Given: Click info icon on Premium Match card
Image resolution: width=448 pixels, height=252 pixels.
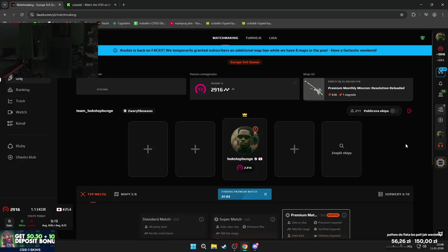Looking at the screenshot, I should [344, 215].
